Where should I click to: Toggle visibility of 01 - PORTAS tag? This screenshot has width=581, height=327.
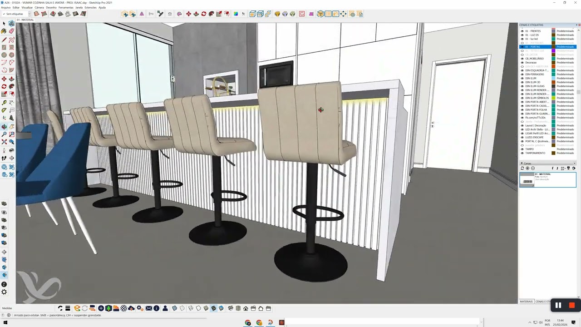[x=522, y=47]
